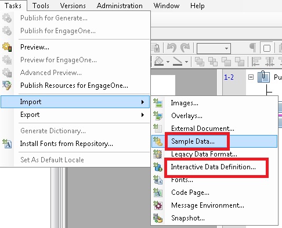Viewport: 282px width, 228px height.
Task: Open the Tasks menu
Action: [13, 5]
